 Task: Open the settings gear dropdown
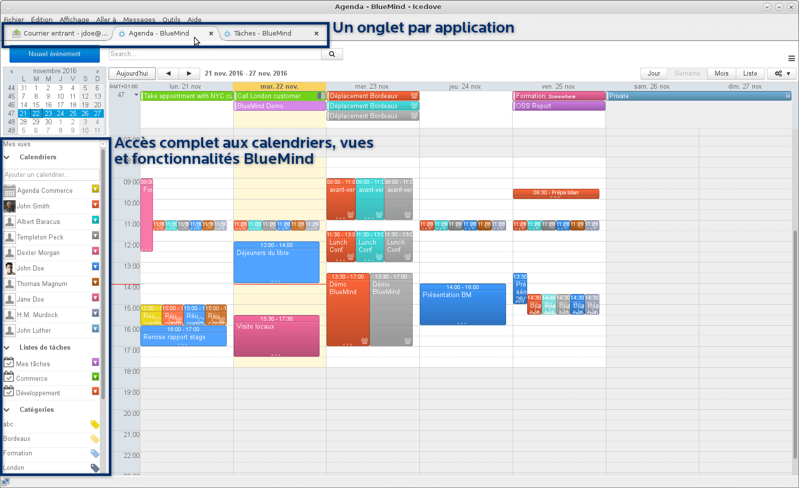tap(781, 74)
